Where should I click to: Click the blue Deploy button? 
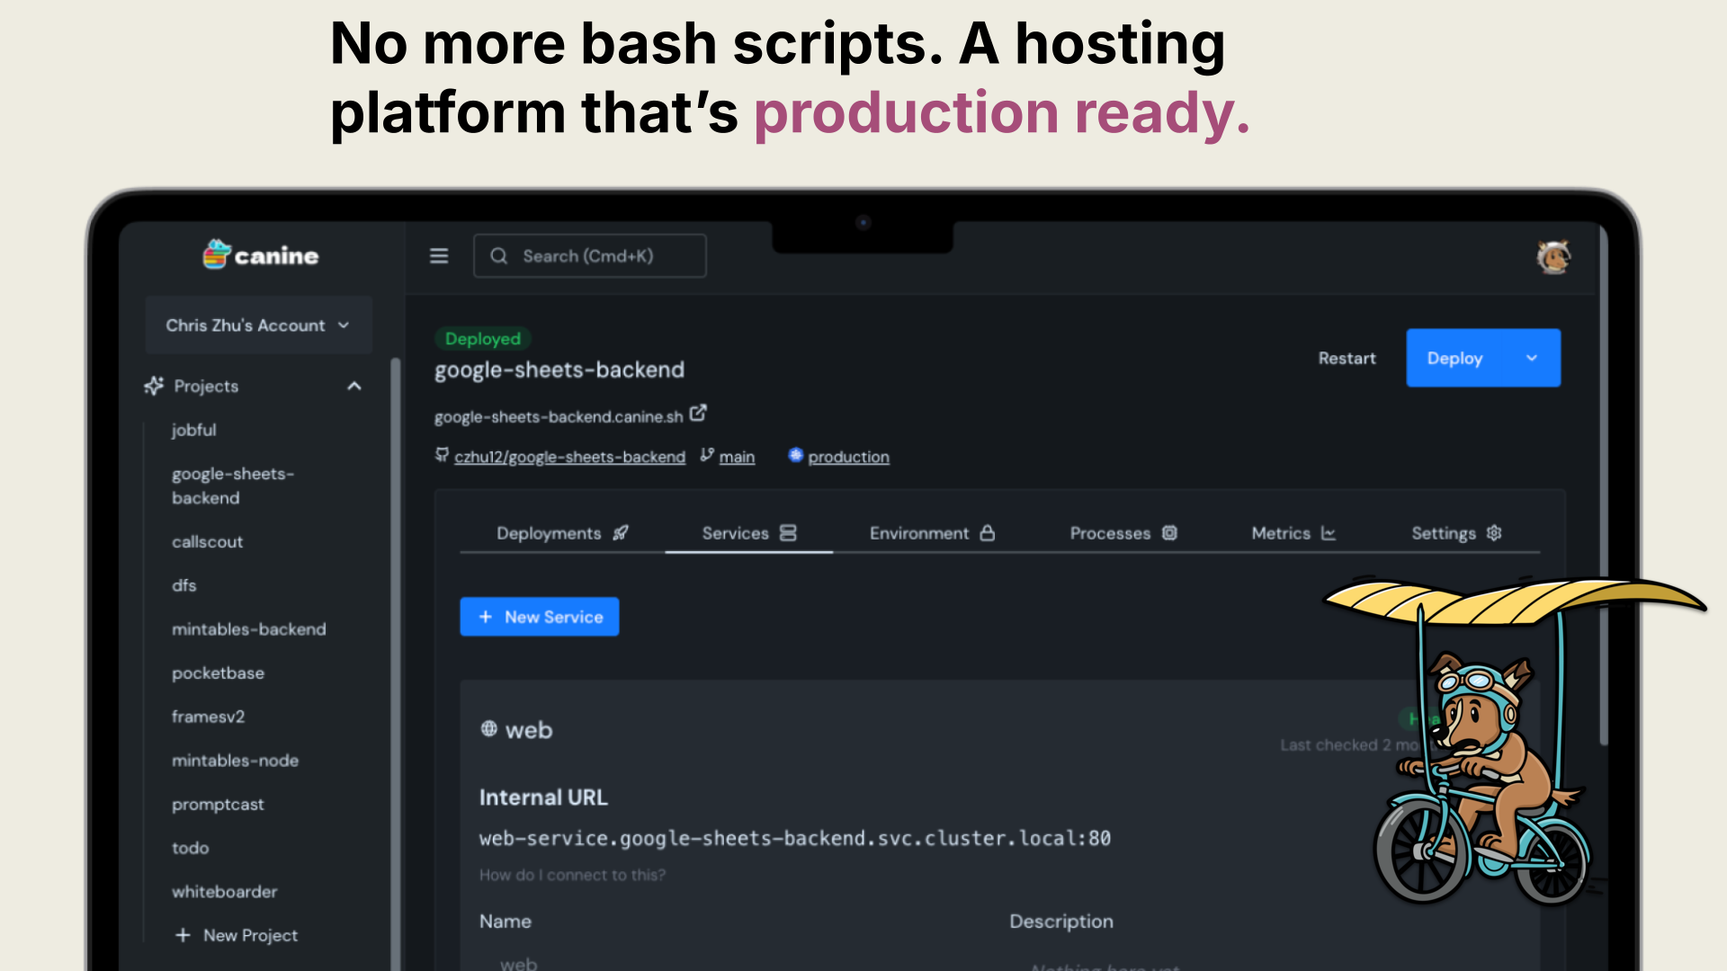pos(1456,358)
